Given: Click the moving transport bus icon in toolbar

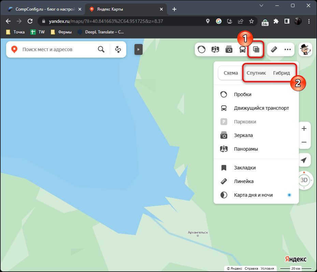Looking at the screenshot, I should point(242,49).
